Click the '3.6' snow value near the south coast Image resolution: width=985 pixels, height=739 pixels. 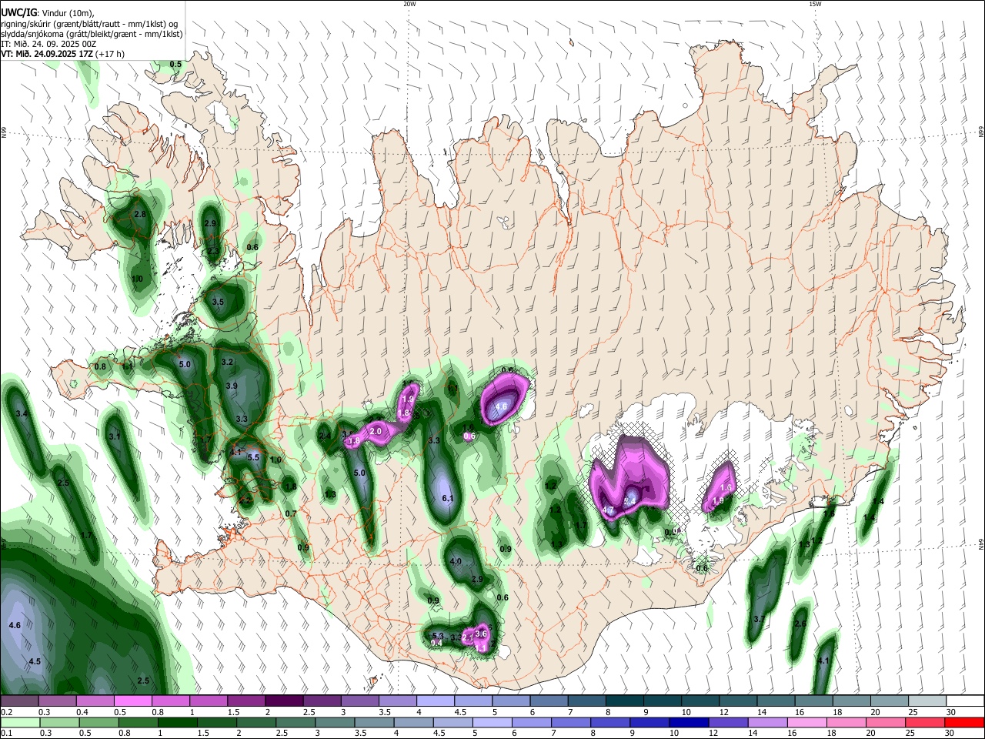[482, 634]
